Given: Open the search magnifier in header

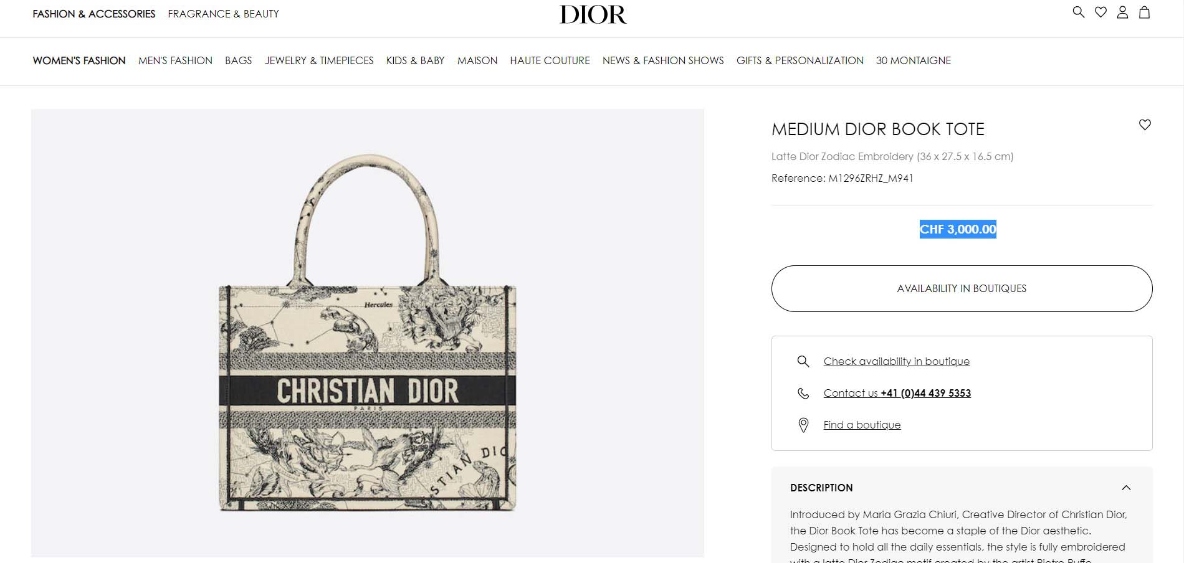Looking at the screenshot, I should (1078, 12).
